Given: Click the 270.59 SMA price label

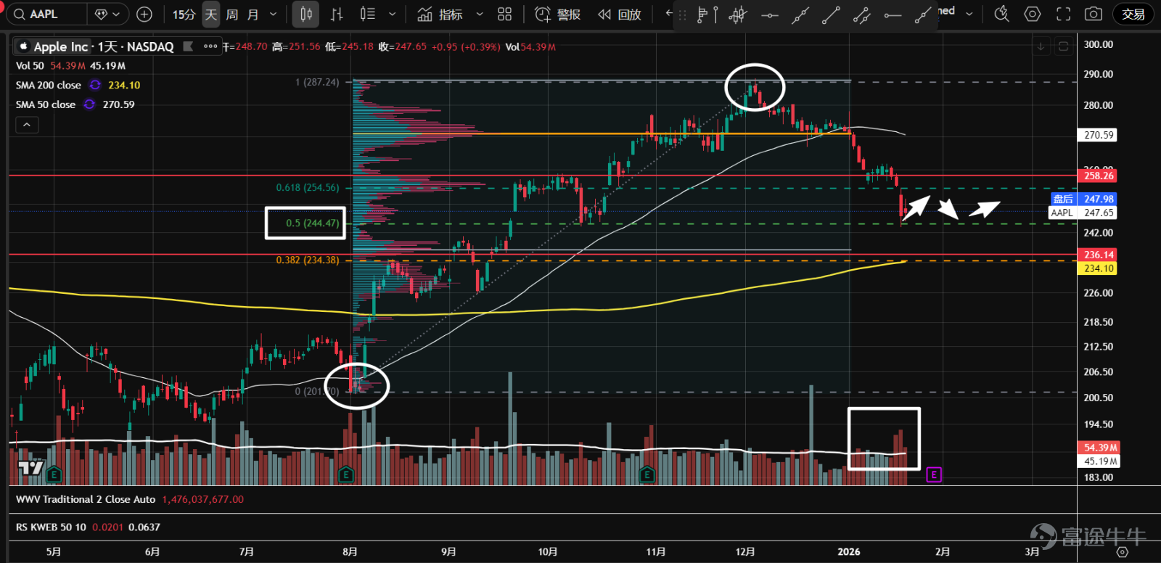Looking at the screenshot, I should [1099, 135].
